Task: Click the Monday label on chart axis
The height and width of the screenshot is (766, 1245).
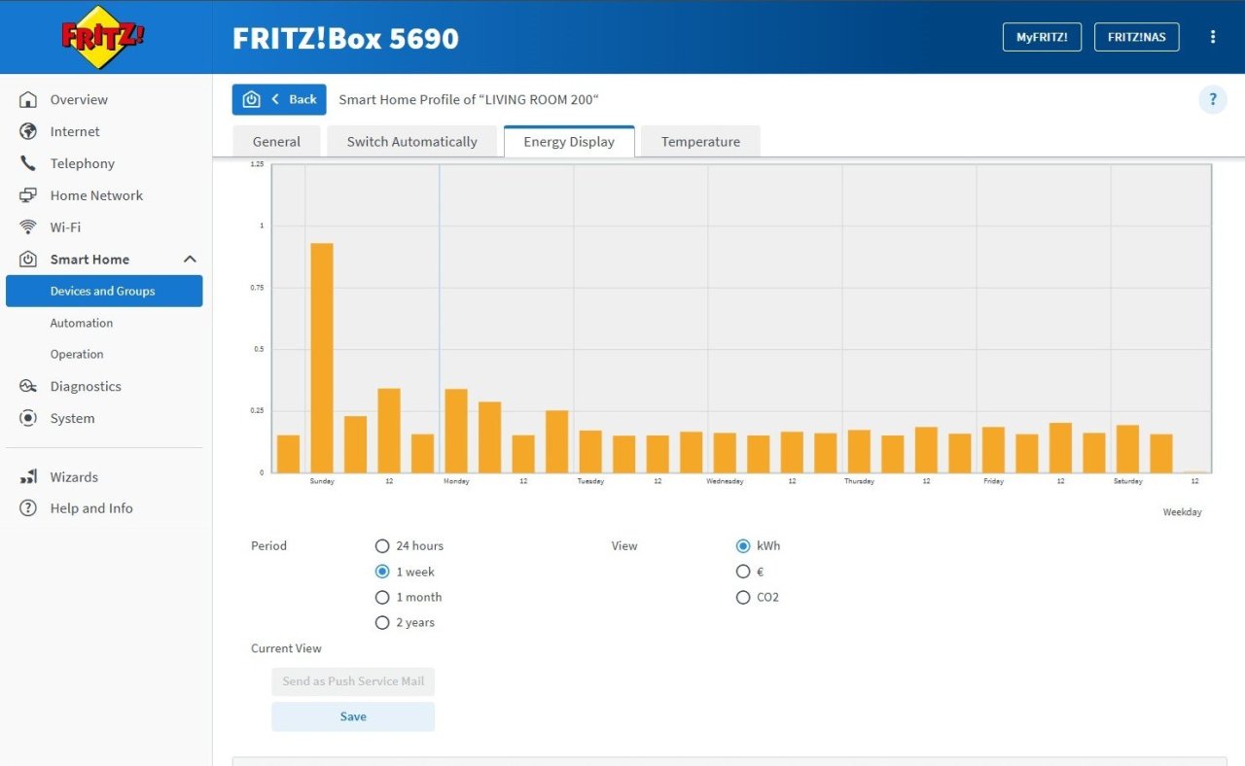Action: point(456,481)
